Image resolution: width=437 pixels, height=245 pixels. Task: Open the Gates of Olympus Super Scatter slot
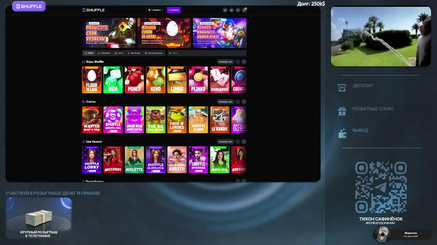click(239, 120)
